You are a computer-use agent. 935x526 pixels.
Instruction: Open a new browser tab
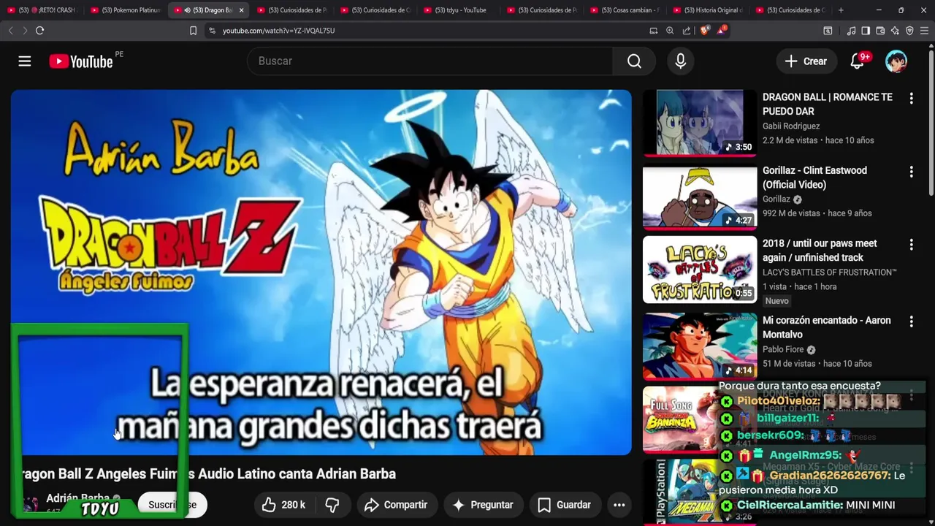tap(841, 10)
